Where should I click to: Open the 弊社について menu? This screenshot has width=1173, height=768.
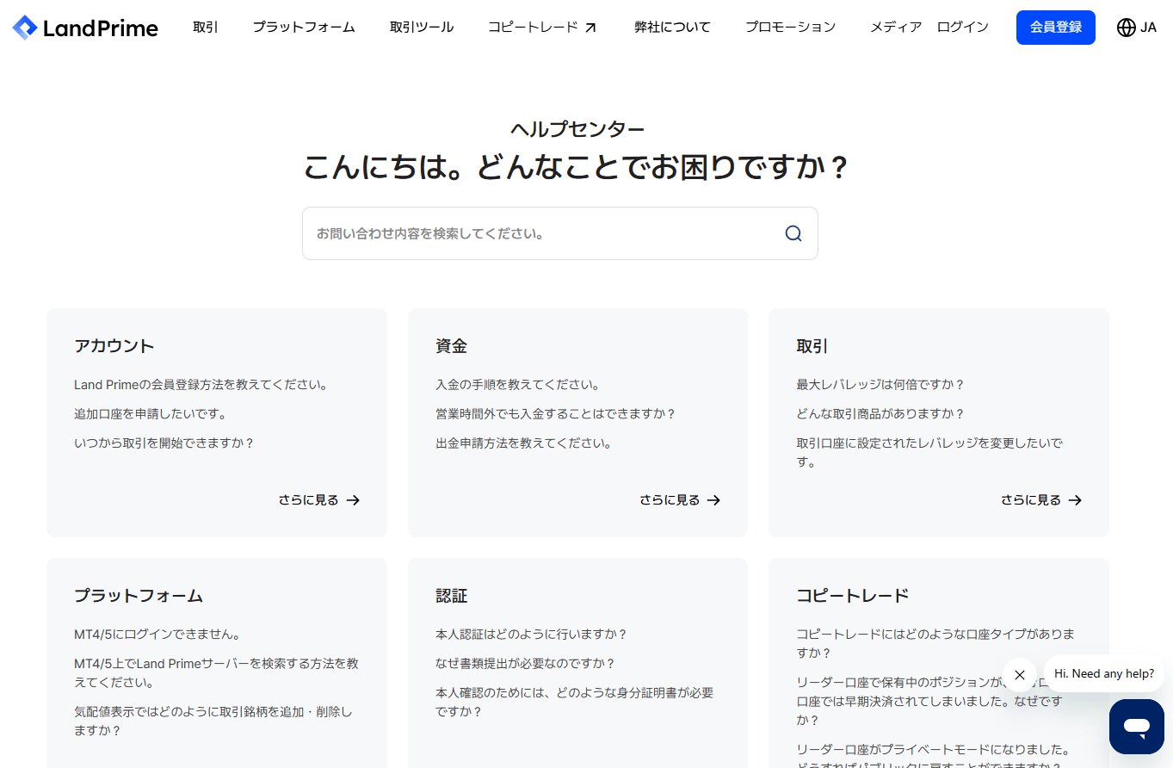(x=673, y=28)
